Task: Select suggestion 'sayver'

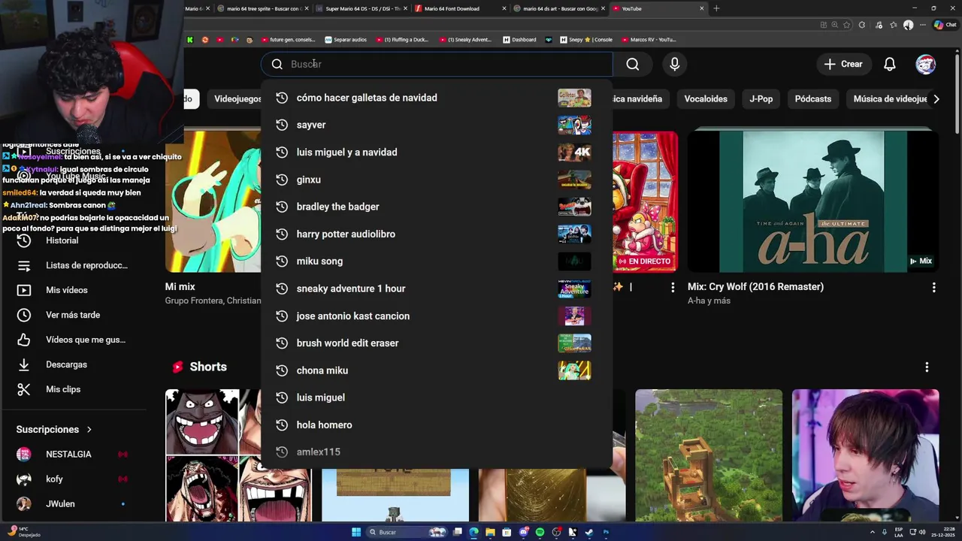Action: click(x=437, y=125)
